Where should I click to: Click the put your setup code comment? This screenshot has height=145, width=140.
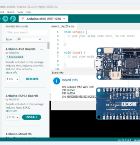click(101, 36)
